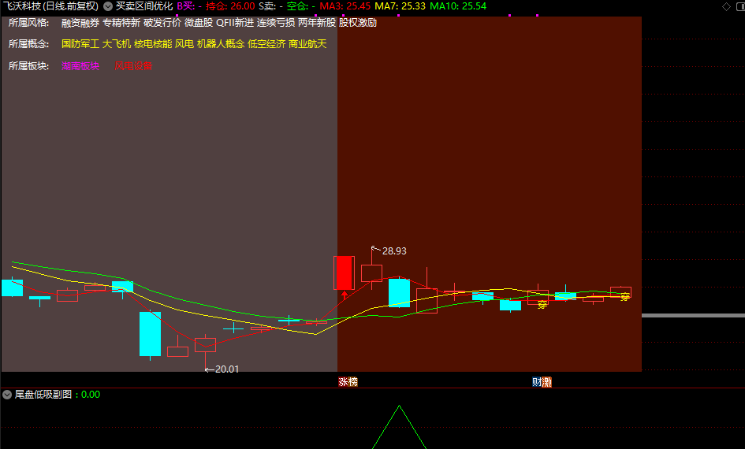Open the 破发行价 style tag
Screen dimensions: 745x449
pyautogui.click(x=162, y=23)
